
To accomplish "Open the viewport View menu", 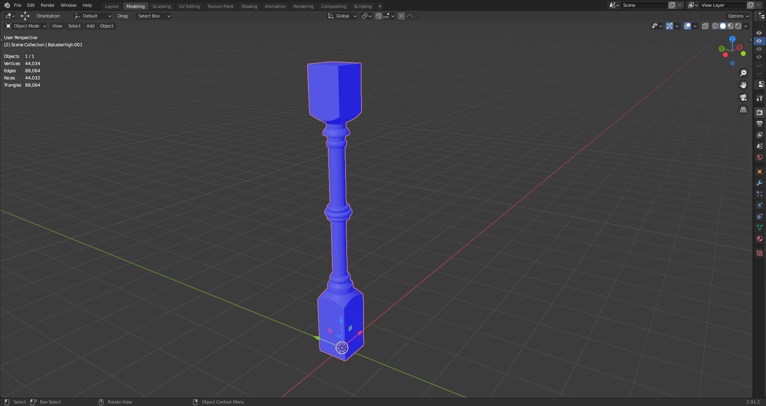I will click(57, 26).
